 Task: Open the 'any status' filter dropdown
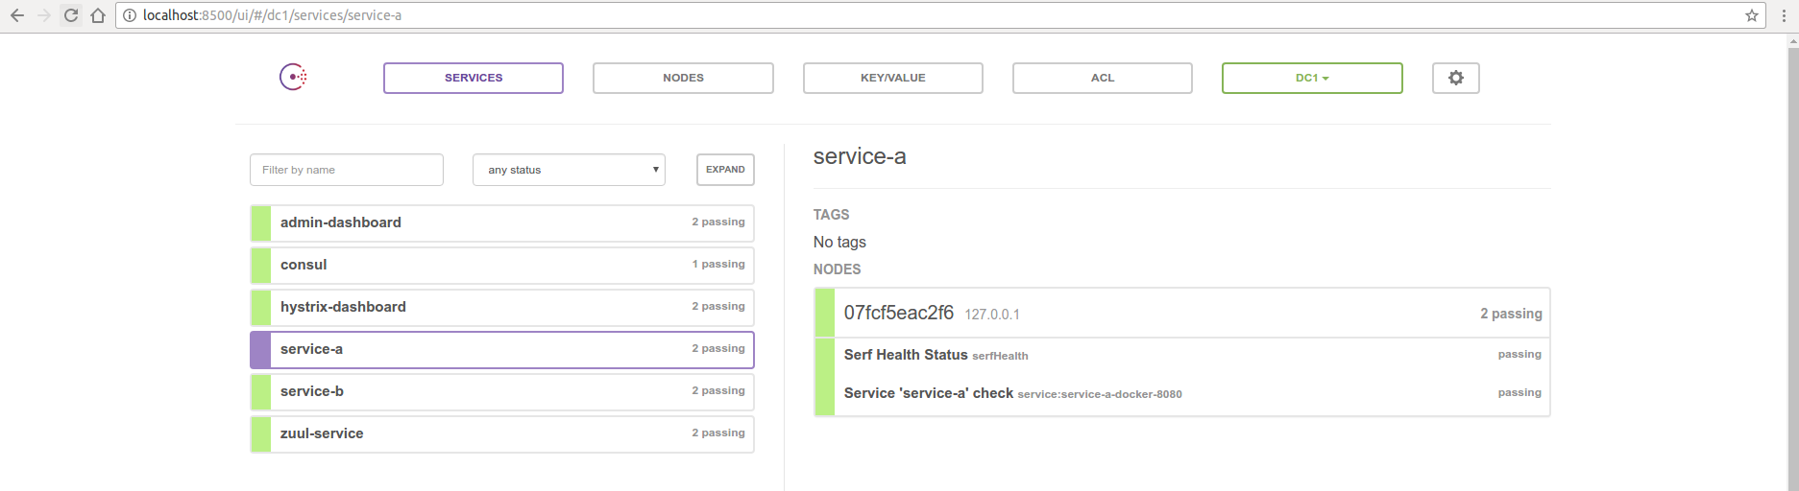(x=569, y=170)
